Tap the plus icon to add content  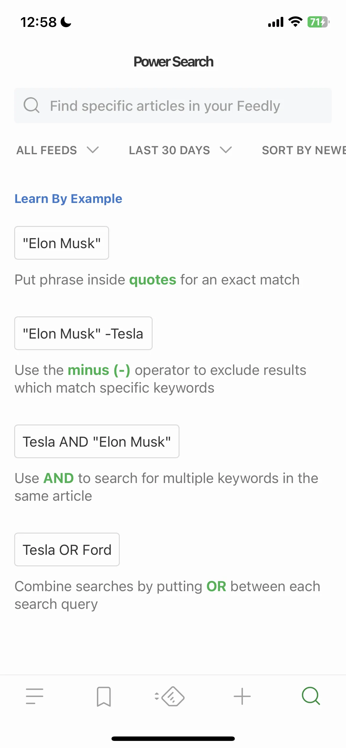tap(242, 696)
